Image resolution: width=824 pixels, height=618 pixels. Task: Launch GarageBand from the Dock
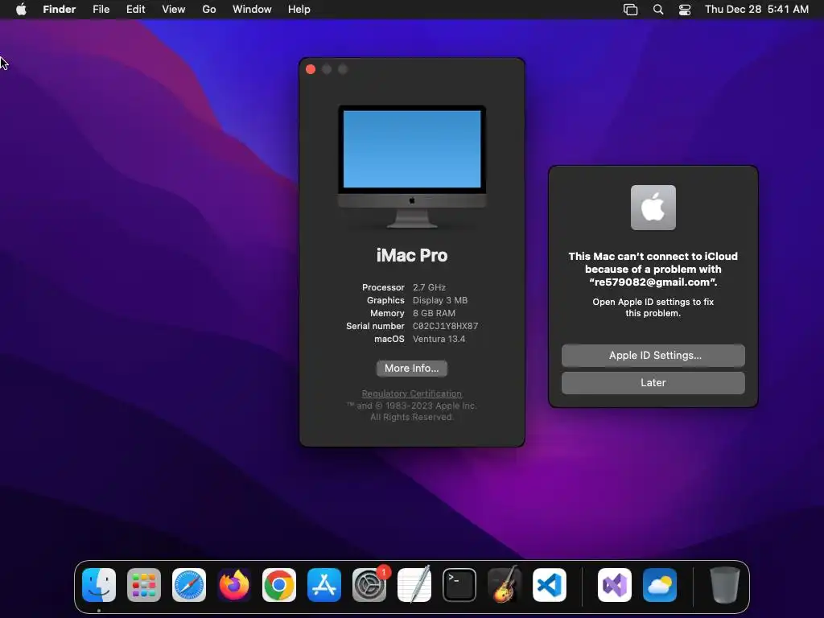pyautogui.click(x=505, y=585)
